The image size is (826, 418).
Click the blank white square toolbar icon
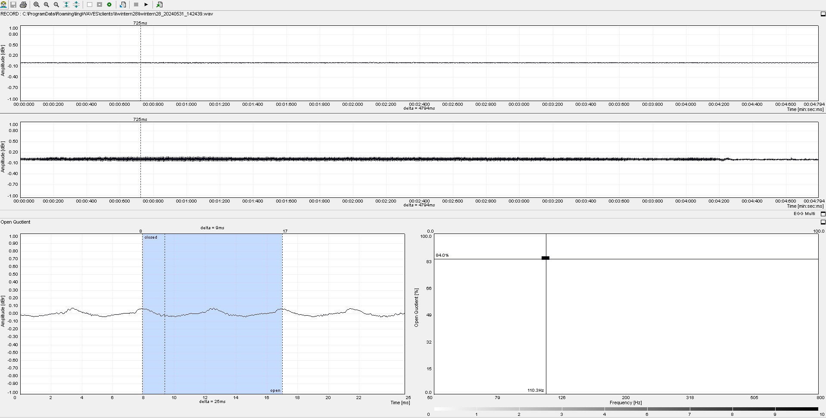coord(90,5)
